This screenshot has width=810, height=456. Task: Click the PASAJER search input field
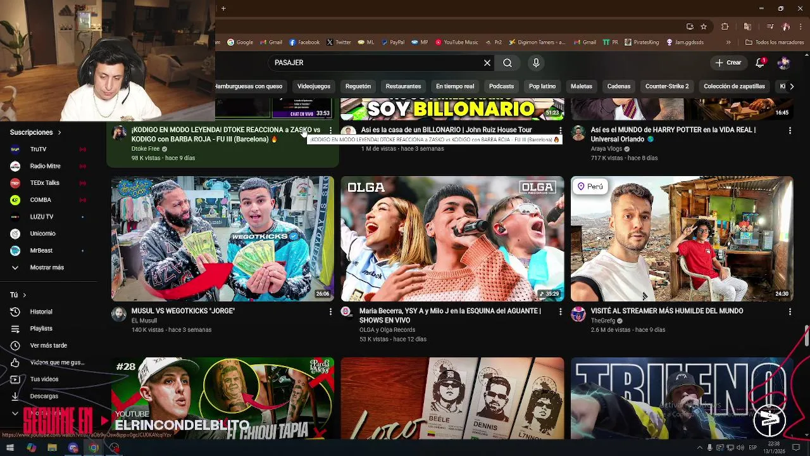pyautogui.click(x=377, y=63)
